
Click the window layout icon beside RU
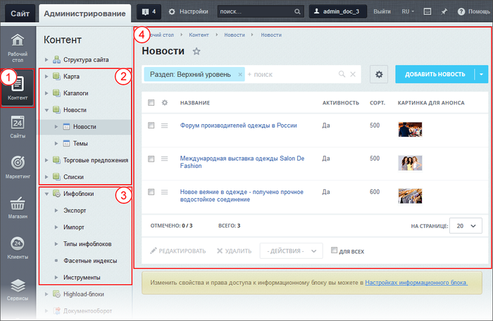click(428, 12)
